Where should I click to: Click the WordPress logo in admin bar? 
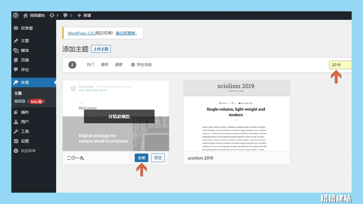(x=16, y=15)
